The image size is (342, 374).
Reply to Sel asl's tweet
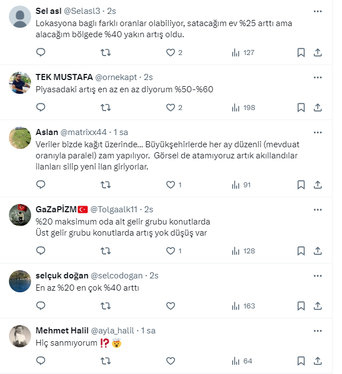tap(41, 52)
